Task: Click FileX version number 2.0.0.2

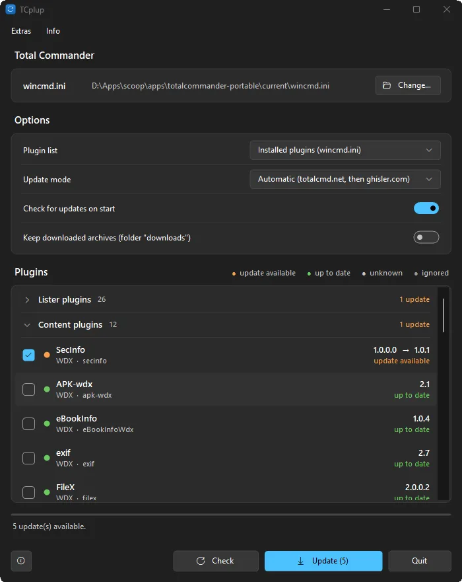Action: [x=418, y=487]
